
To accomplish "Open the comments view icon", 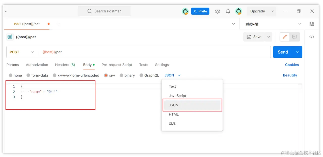I will point(294,37).
